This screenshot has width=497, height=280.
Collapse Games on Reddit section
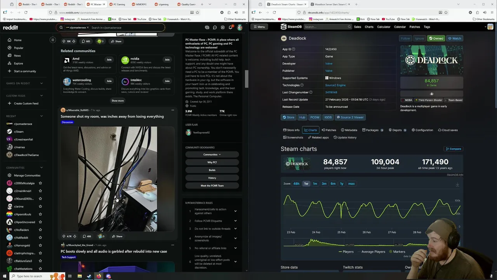click(x=42, y=83)
